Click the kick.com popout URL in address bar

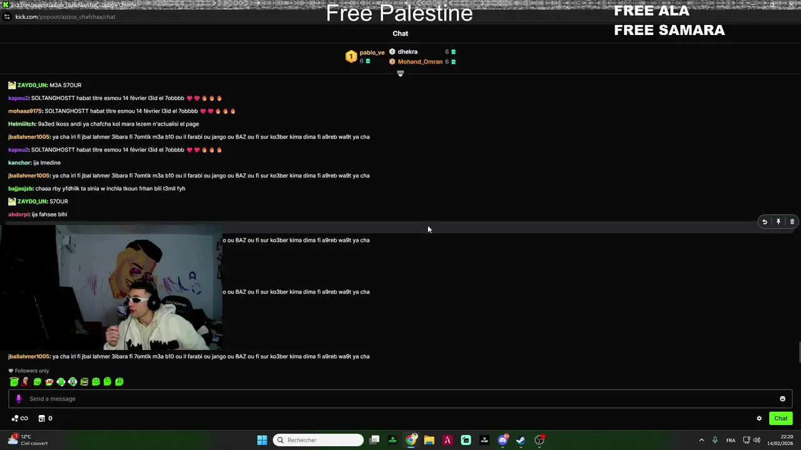65,17
